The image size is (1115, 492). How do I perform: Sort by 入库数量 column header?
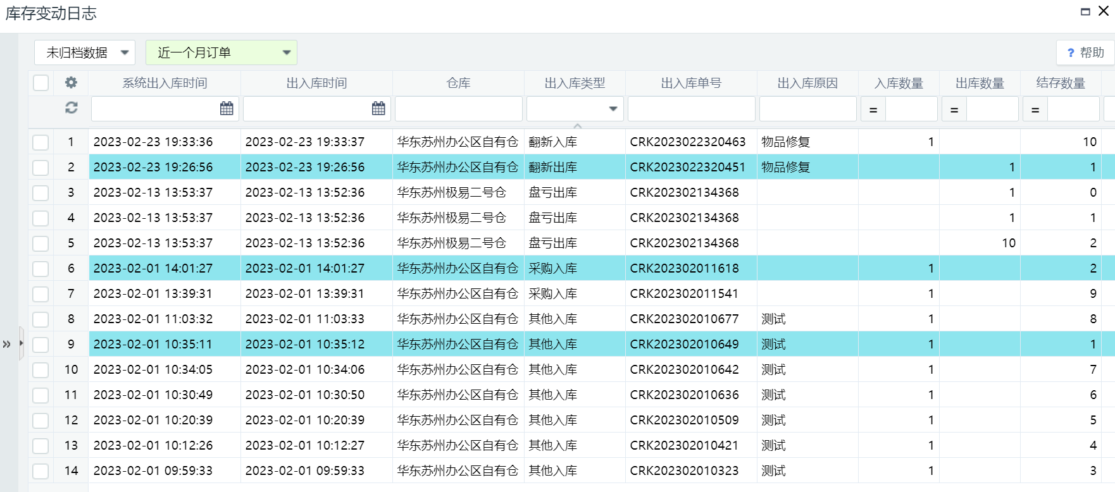899,83
